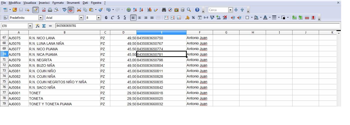The height and width of the screenshot is (125, 350).
Task: Click into the Cerca search field
Action: click(218, 10)
